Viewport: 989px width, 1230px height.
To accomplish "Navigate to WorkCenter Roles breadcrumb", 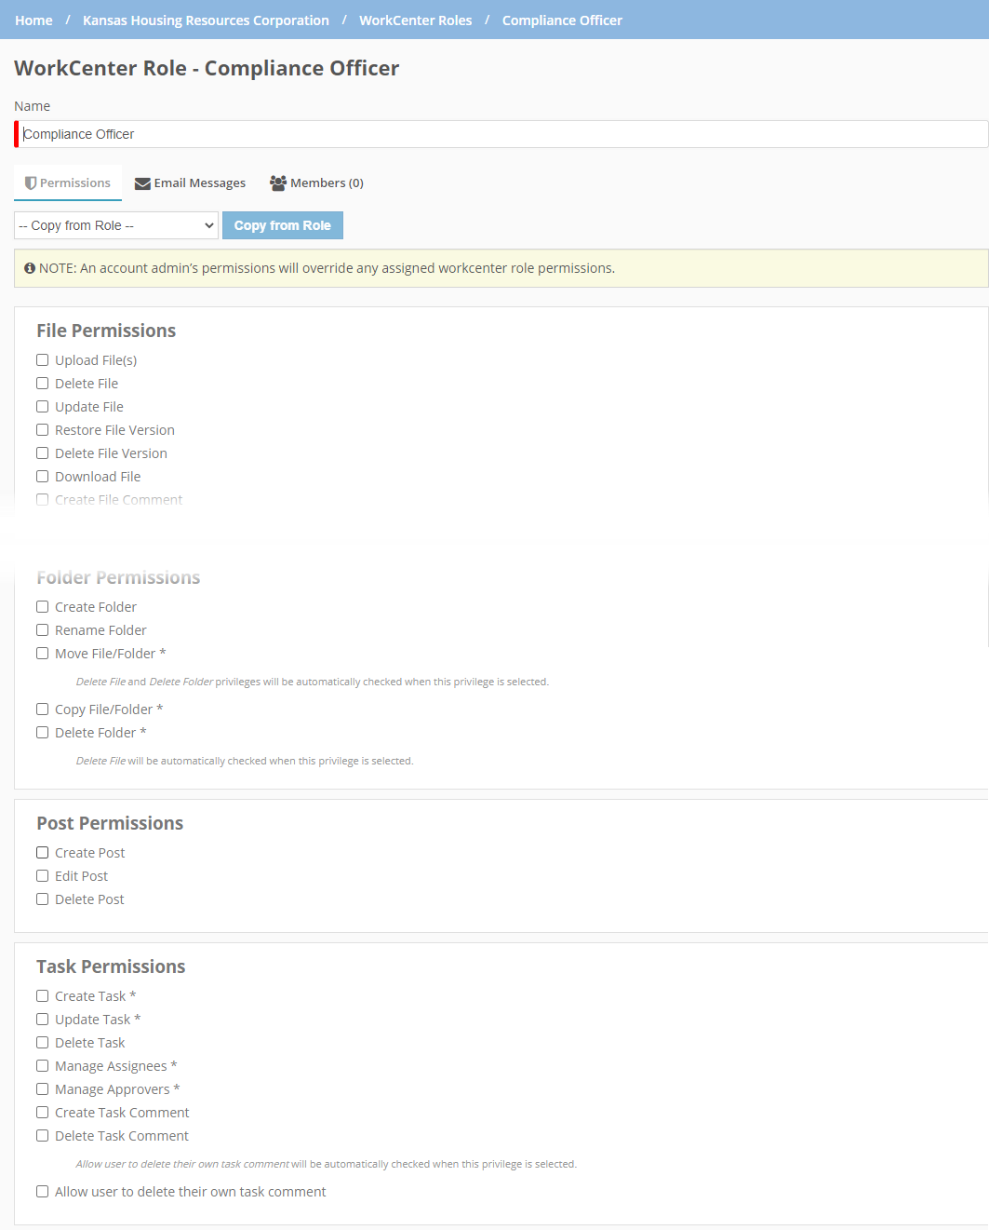I will tap(415, 20).
